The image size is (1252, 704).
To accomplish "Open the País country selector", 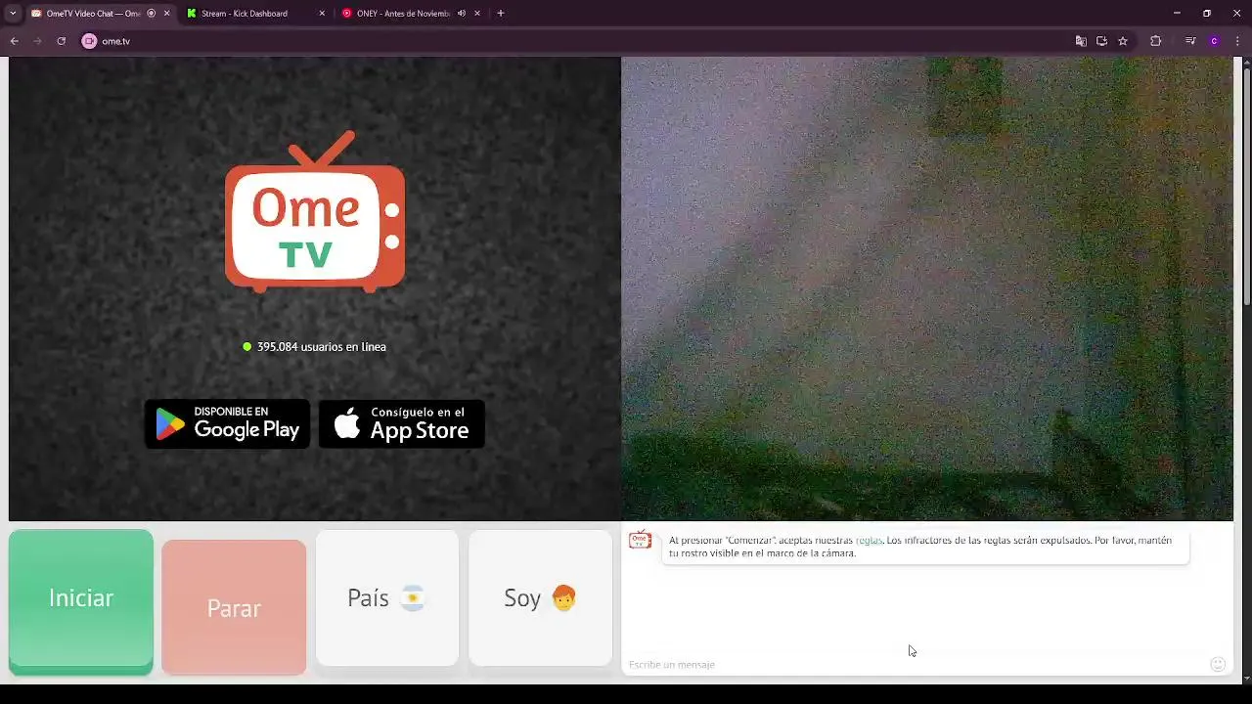I will pyautogui.click(x=387, y=598).
